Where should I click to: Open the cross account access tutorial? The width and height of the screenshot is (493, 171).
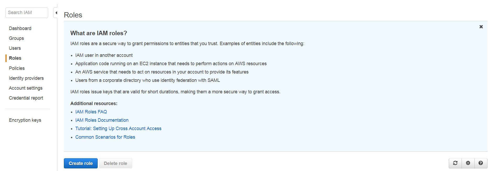tap(118, 128)
